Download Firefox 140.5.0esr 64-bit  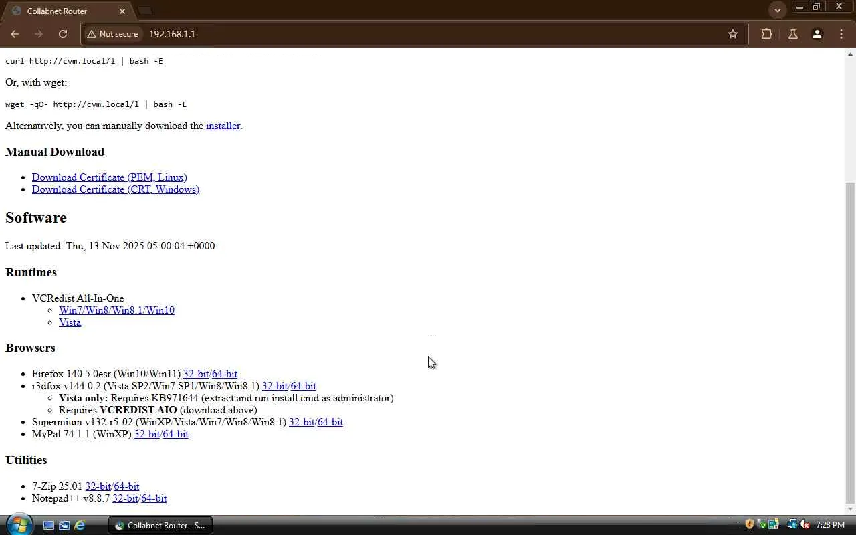[x=225, y=374]
